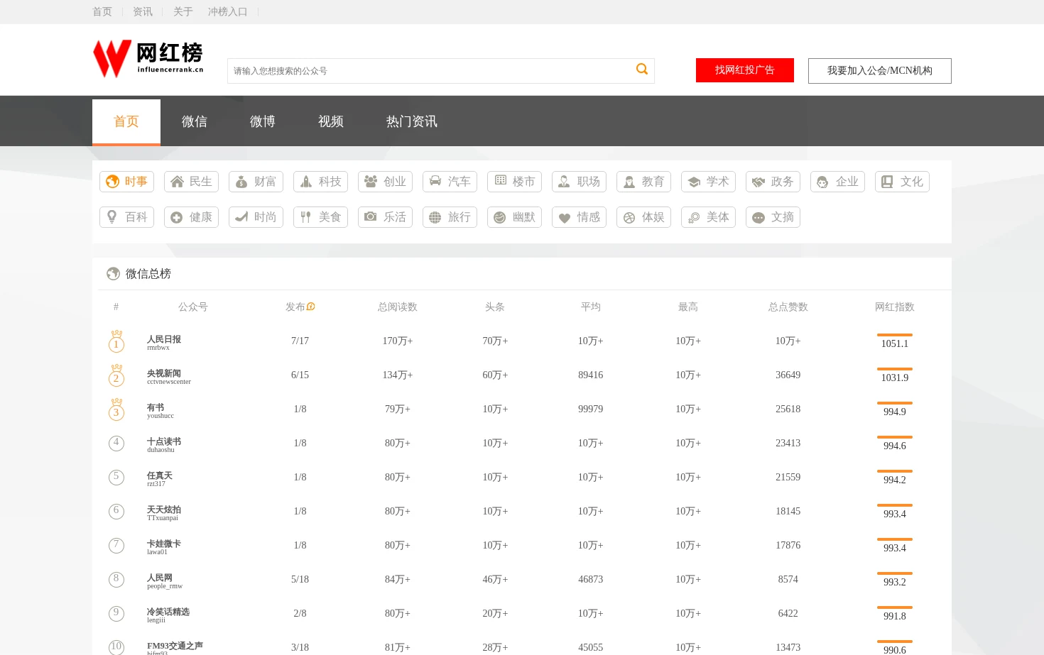This screenshot has height=655, width=1044.
Task: Open the 网红榜 logo homepage
Action: (148, 59)
